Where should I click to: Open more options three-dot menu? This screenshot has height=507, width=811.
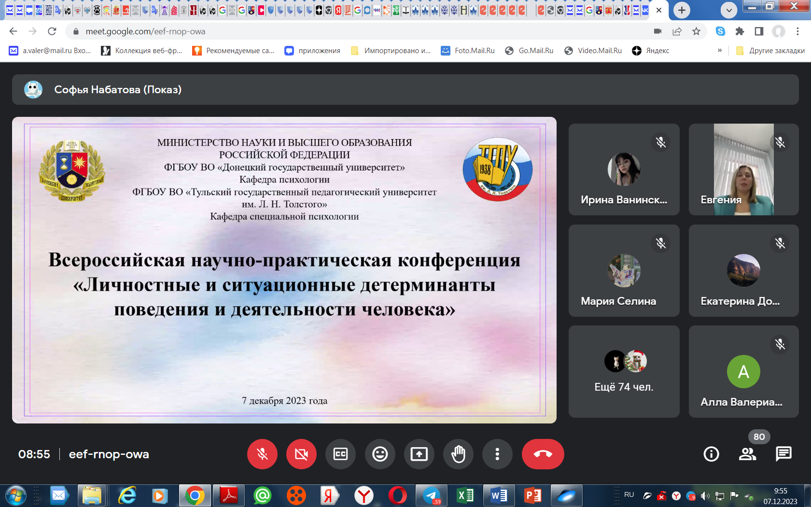[x=497, y=454]
